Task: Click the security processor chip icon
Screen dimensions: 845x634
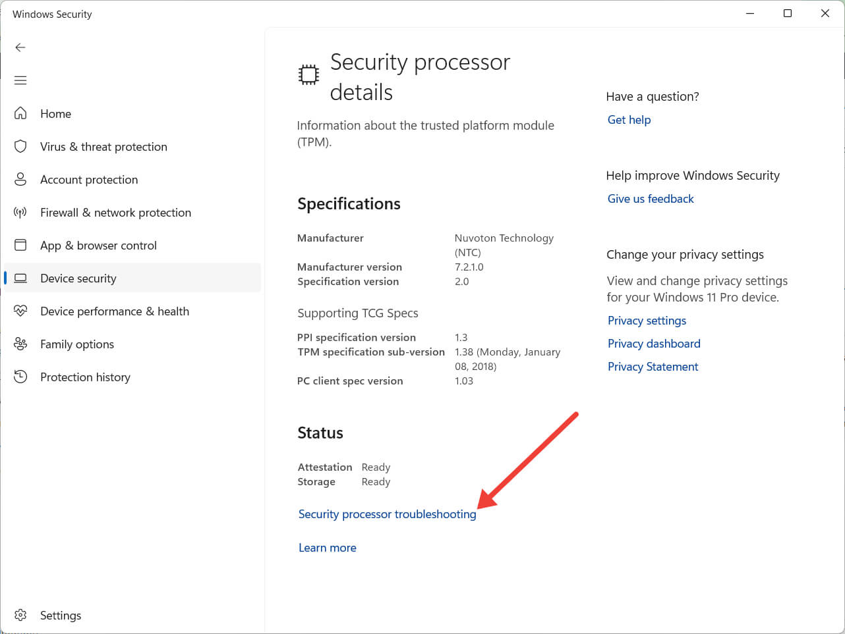Action: coord(308,74)
